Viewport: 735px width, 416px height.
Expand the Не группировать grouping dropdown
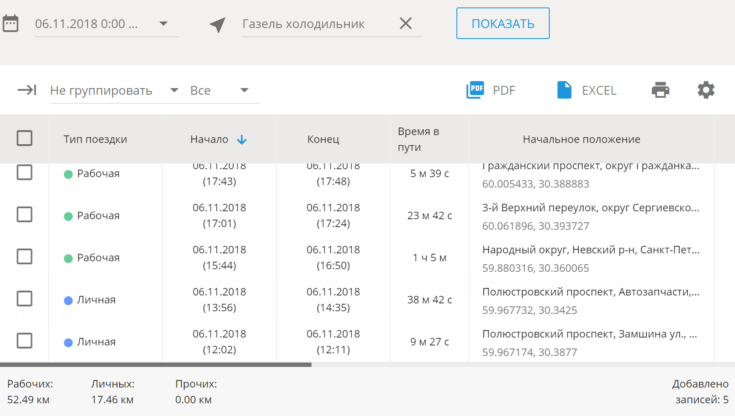[174, 90]
